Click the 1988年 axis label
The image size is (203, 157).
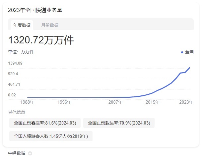(27, 102)
